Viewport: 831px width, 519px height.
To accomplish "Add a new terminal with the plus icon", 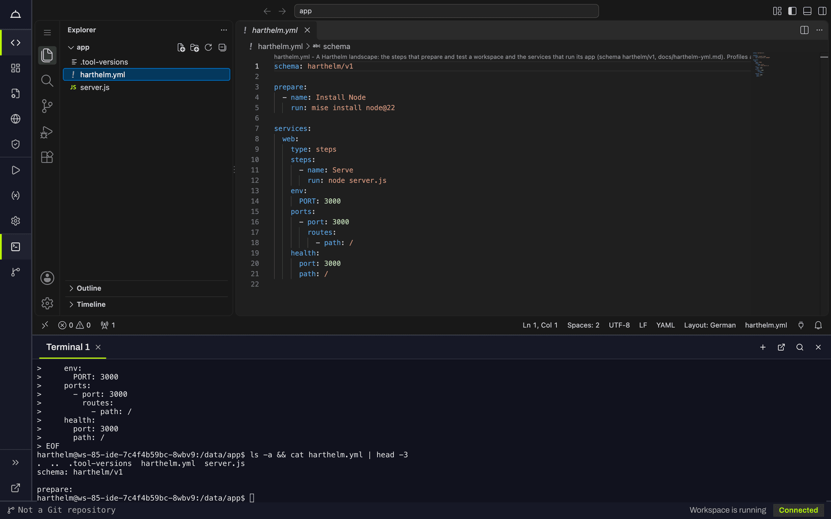I will click(x=763, y=347).
